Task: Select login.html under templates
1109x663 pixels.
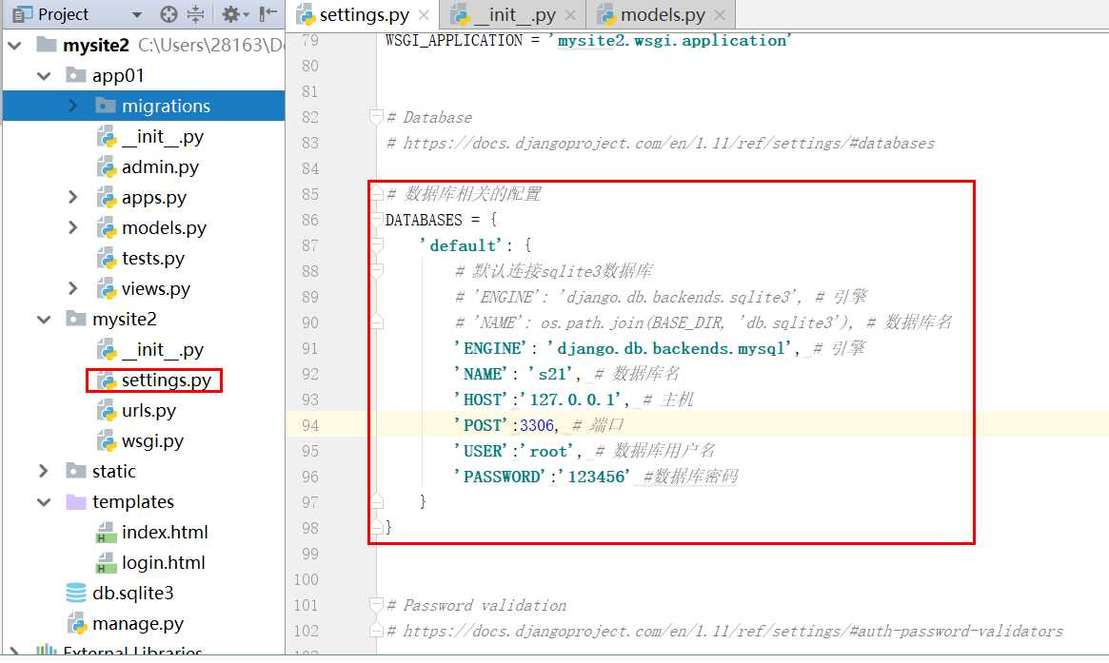Action: coord(164,562)
